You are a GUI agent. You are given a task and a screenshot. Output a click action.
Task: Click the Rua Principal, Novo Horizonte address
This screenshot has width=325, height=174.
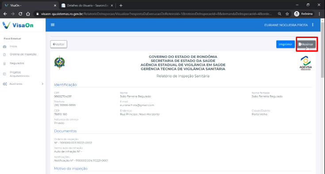click(140, 114)
